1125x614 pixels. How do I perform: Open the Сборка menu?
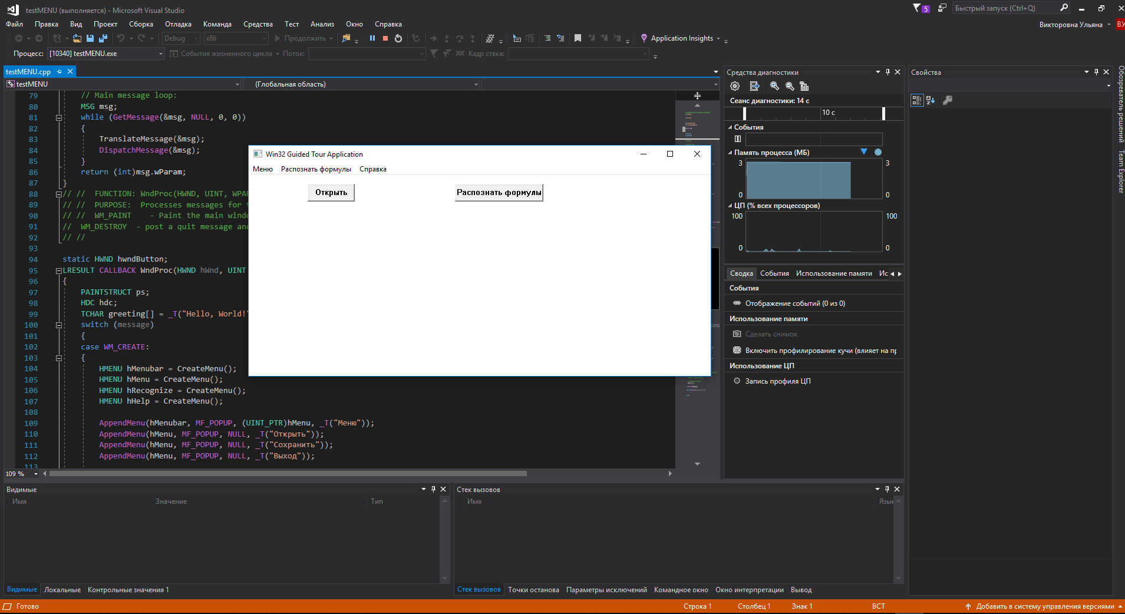(x=141, y=24)
